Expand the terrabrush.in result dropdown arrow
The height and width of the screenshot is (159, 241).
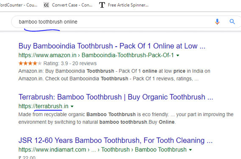(x=72, y=106)
